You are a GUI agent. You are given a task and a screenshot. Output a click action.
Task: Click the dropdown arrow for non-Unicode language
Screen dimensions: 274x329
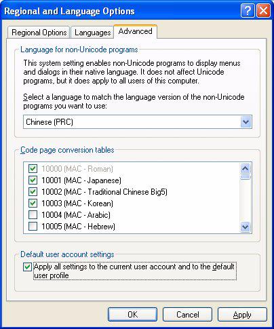246,122
